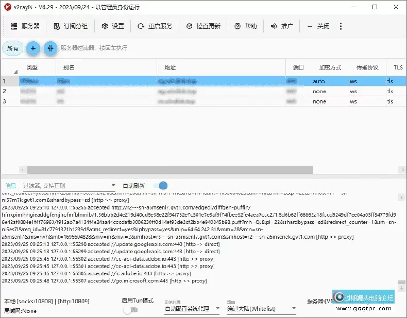Open the 服务器 (Servers) menu

point(25,26)
